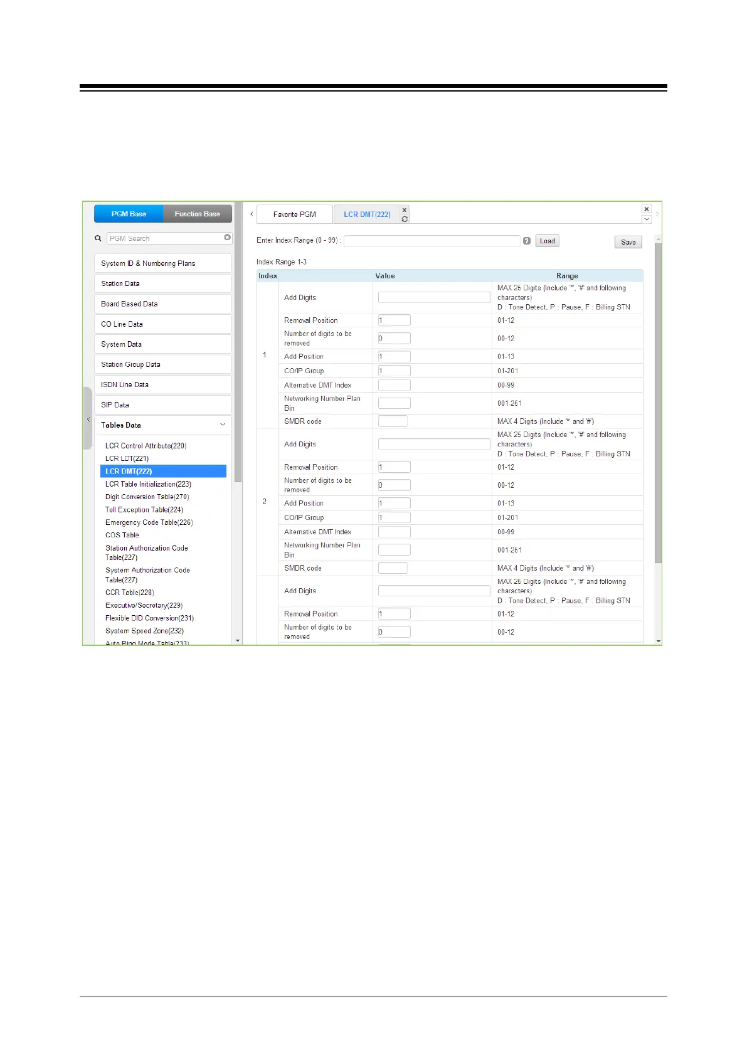Open LCR LDT(221)
The image size is (747, 1056).
coord(127,458)
